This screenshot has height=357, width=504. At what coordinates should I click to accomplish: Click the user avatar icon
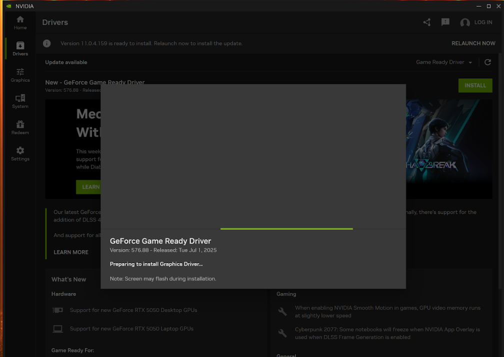point(465,22)
